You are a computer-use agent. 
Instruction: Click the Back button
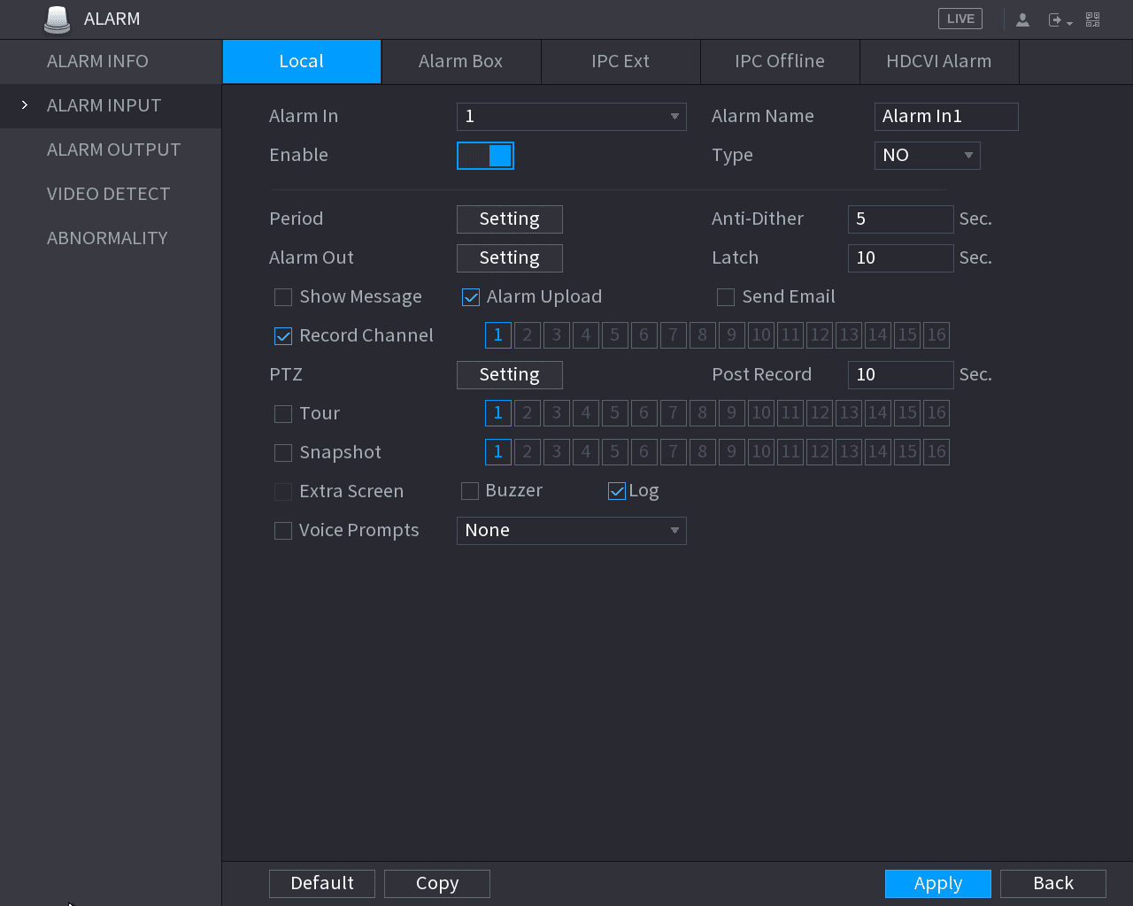(x=1053, y=884)
